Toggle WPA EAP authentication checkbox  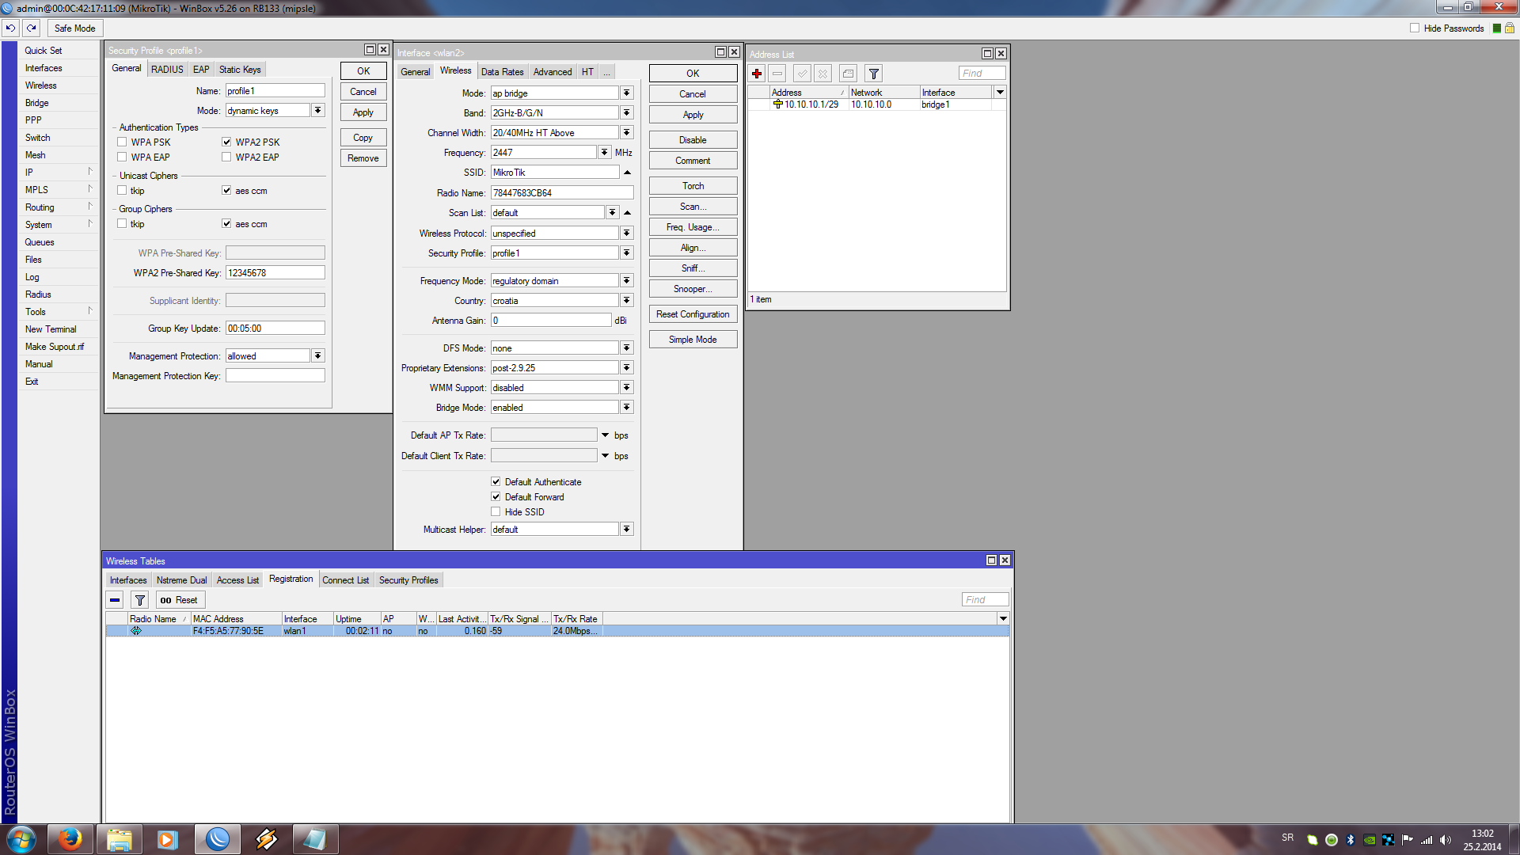click(122, 158)
